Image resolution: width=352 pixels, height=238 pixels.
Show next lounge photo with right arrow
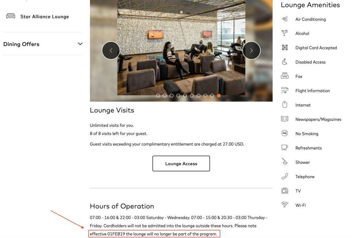tap(251, 50)
